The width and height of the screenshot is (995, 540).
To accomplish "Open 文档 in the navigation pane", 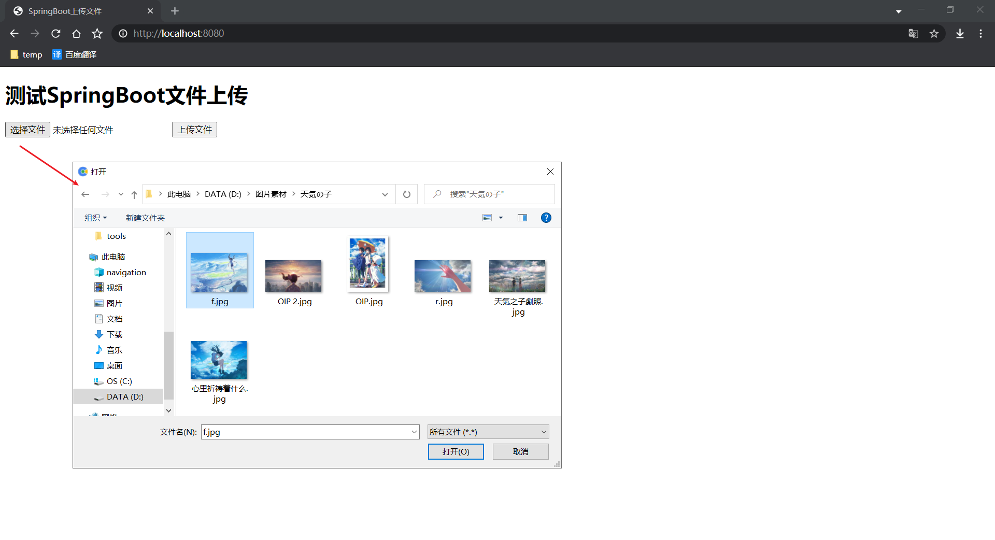I will click(114, 319).
